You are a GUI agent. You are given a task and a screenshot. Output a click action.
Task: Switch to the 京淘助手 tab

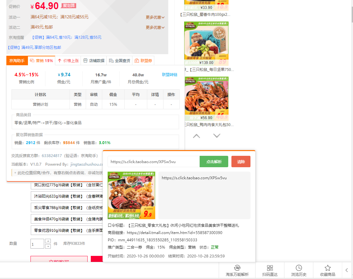pyautogui.click(x=17, y=61)
